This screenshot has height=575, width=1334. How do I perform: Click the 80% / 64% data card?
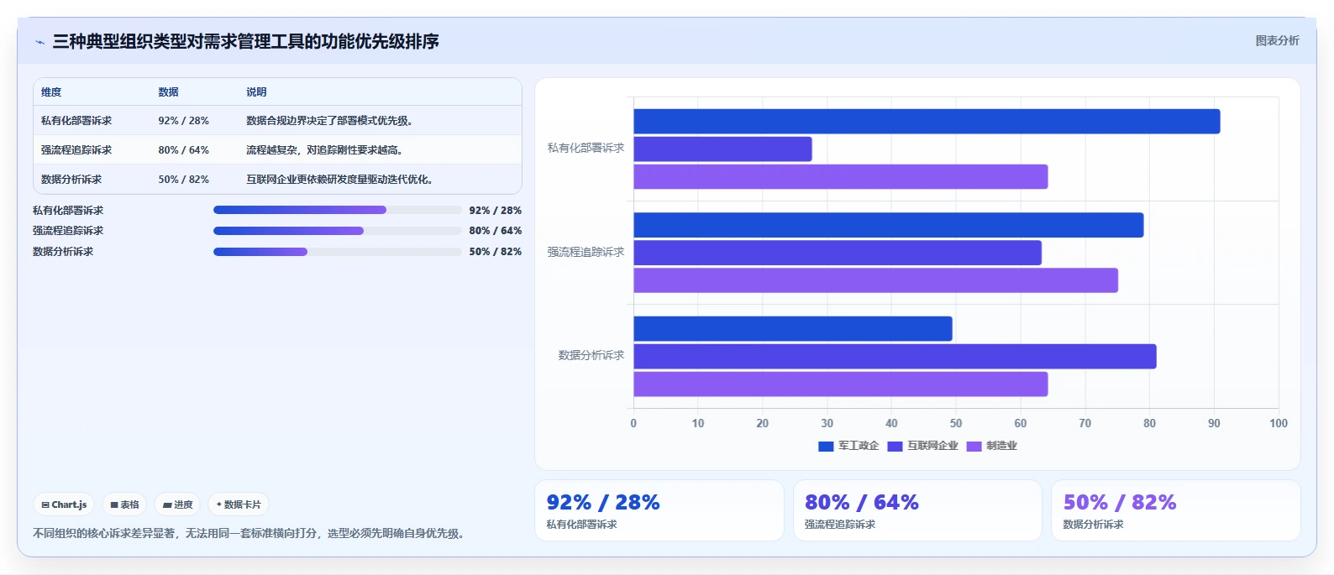pos(917,510)
